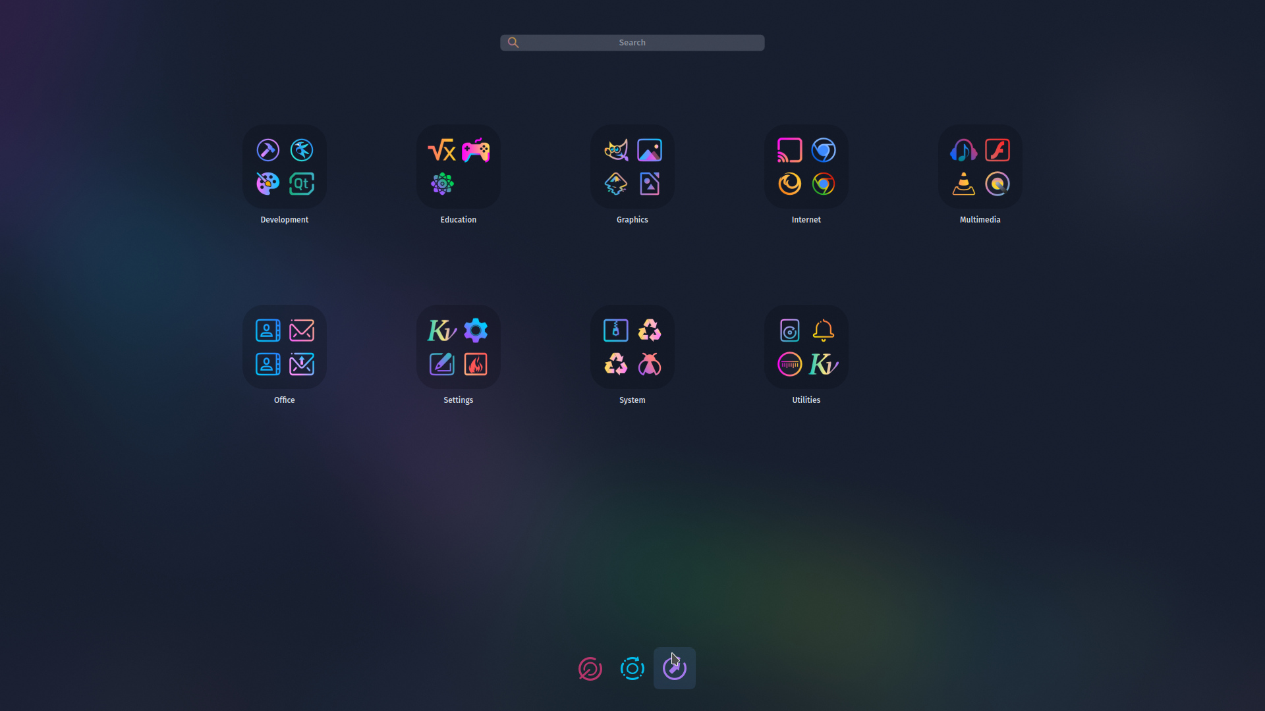Launch the Qt icon in Development

click(302, 184)
